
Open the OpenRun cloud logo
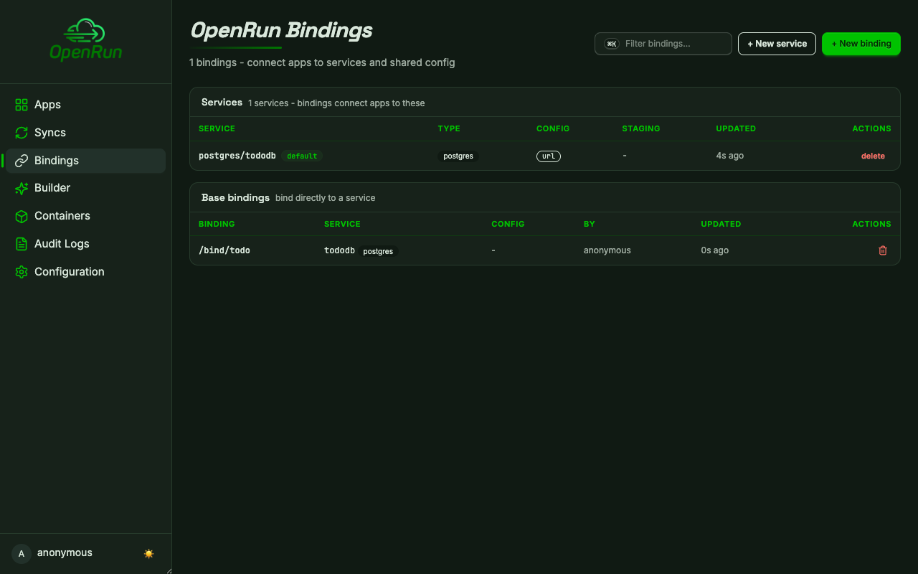(x=85, y=40)
